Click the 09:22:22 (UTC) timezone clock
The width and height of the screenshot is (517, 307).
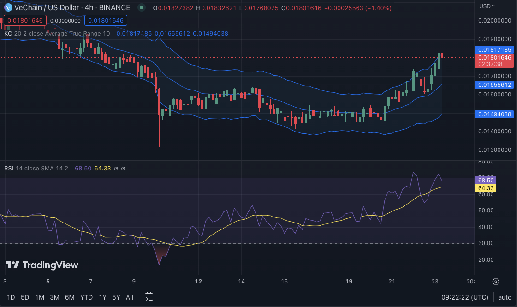click(464, 297)
